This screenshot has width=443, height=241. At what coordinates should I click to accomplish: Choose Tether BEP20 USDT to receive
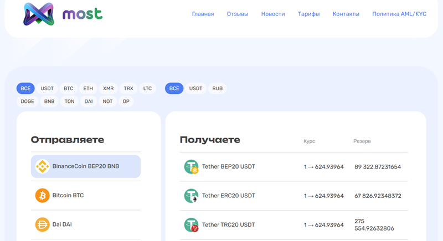[x=294, y=166]
